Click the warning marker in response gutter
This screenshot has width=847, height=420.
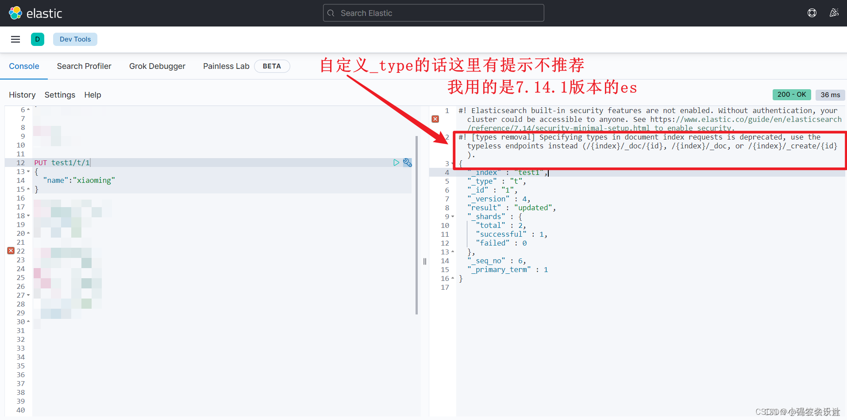coord(435,119)
